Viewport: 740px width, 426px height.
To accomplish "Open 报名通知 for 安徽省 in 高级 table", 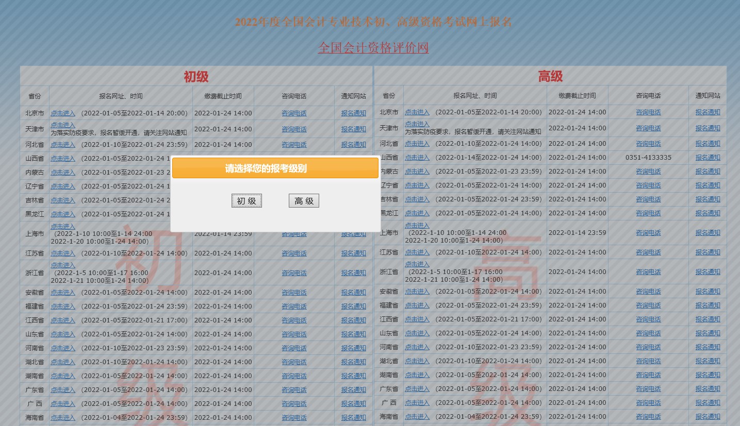I will tap(708, 292).
